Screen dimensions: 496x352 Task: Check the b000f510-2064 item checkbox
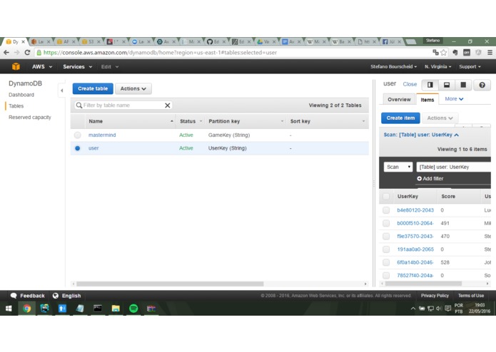(386, 223)
